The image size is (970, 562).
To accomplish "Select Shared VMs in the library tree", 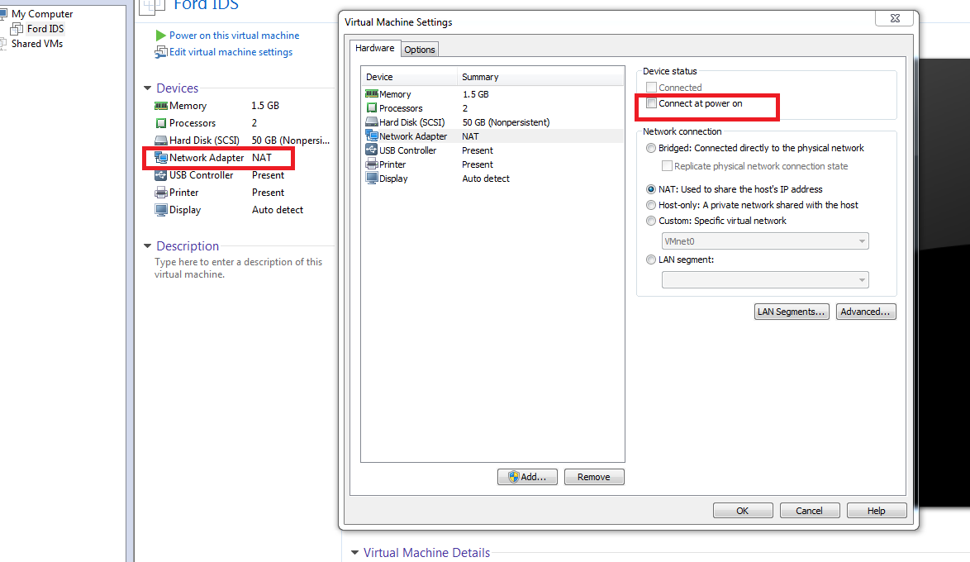I will coord(37,43).
